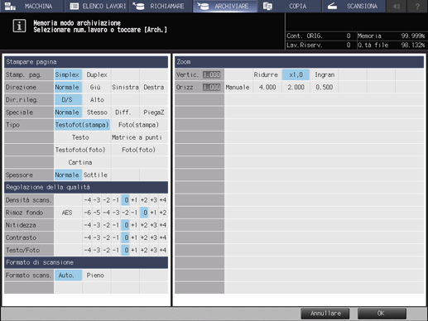Open the RICHIAMARE tab

click(x=161, y=6)
